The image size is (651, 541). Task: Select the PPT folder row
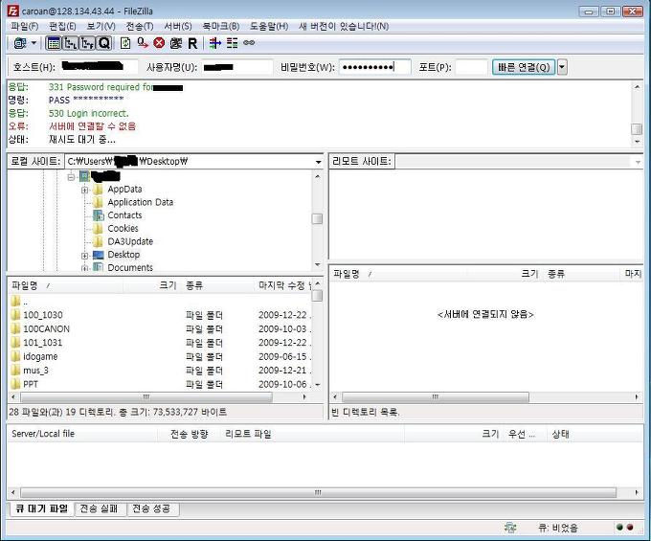tap(160, 384)
